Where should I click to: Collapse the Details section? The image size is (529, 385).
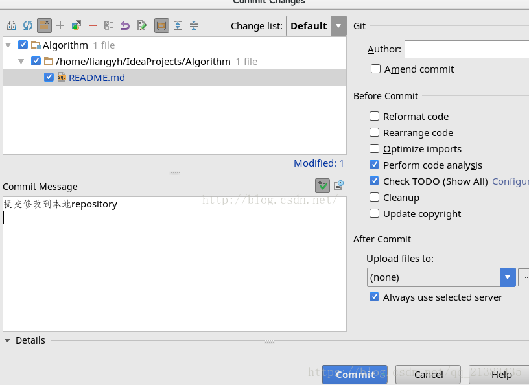coord(7,340)
